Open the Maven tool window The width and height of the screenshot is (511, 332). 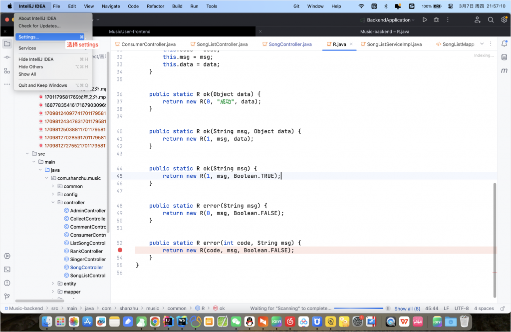(504, 71)
